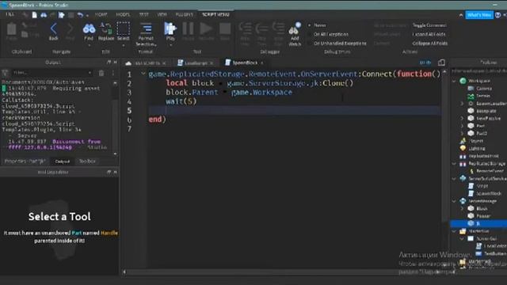Click the Replace tool icon
Image resolution: width=507 pixels, height=285 pixels.
(x=105, y=28)
